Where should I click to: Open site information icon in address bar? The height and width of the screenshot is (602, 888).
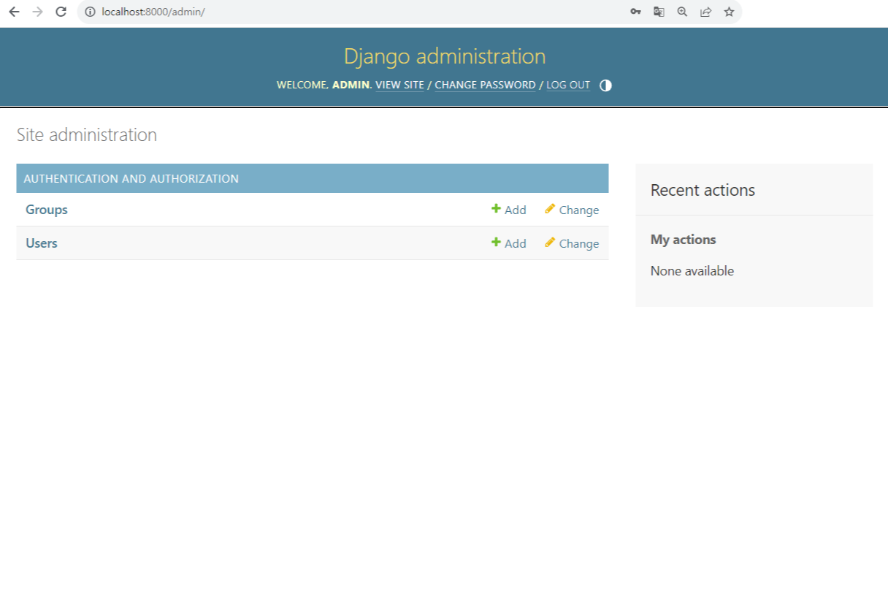click(x=90, y=12)
